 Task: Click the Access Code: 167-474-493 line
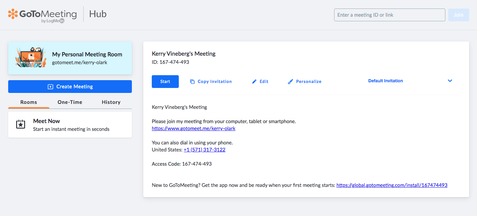pos(182,164)
